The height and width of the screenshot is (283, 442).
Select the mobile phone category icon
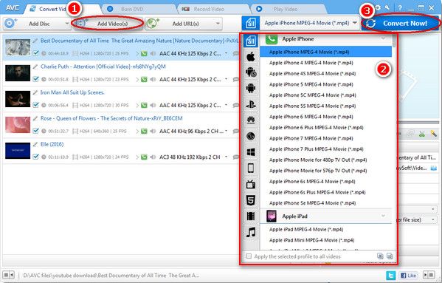(251, 168)
